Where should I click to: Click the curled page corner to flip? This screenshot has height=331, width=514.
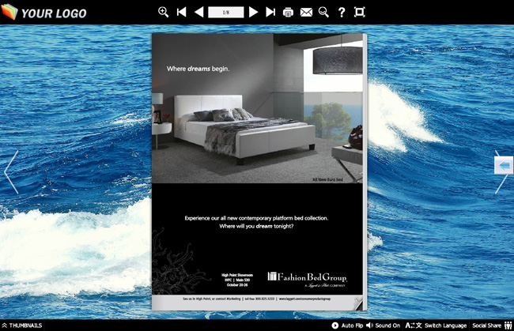[358, 303]
